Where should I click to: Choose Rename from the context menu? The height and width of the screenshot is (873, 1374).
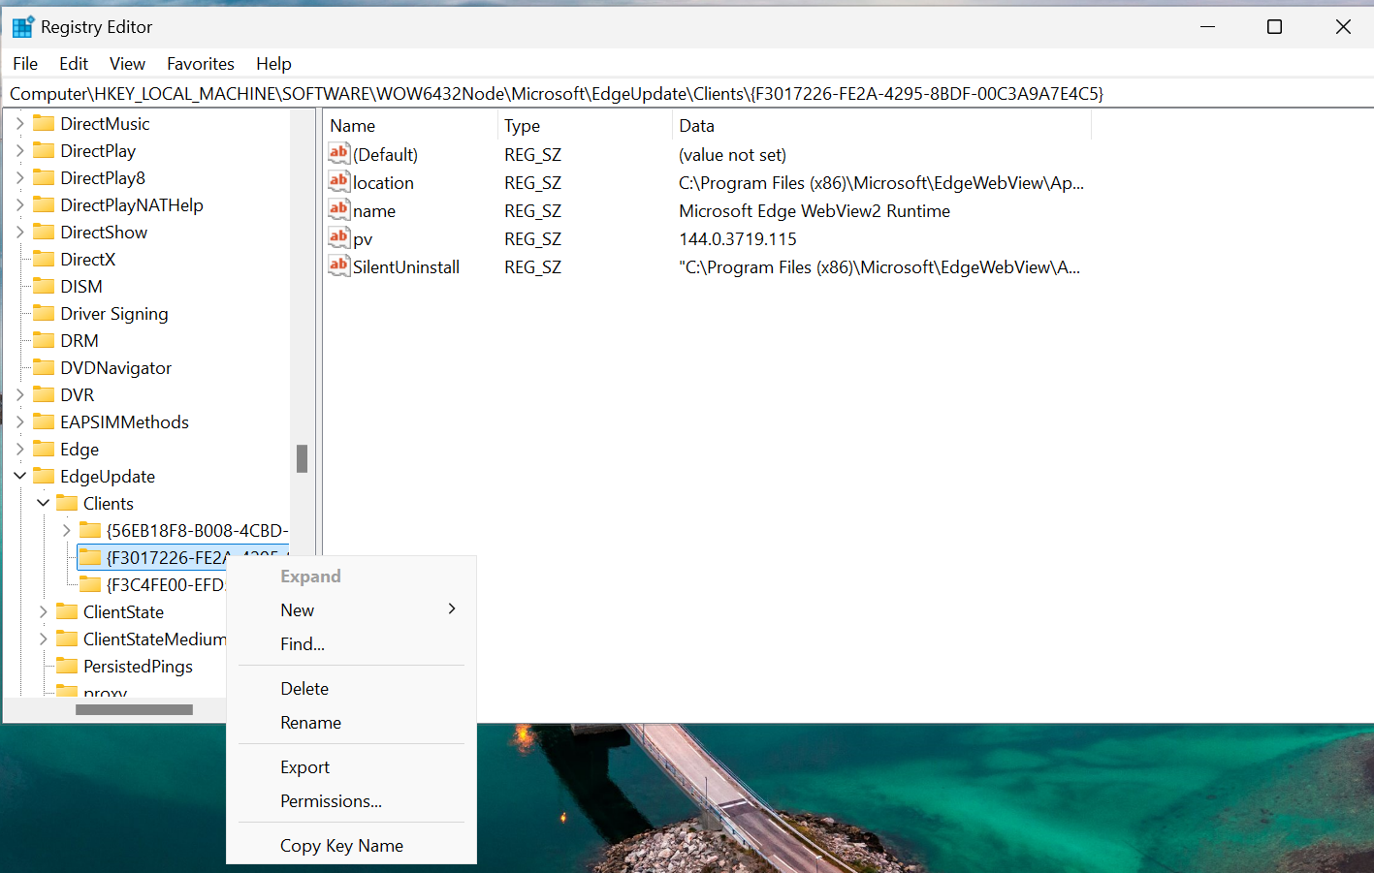[351, 722]
